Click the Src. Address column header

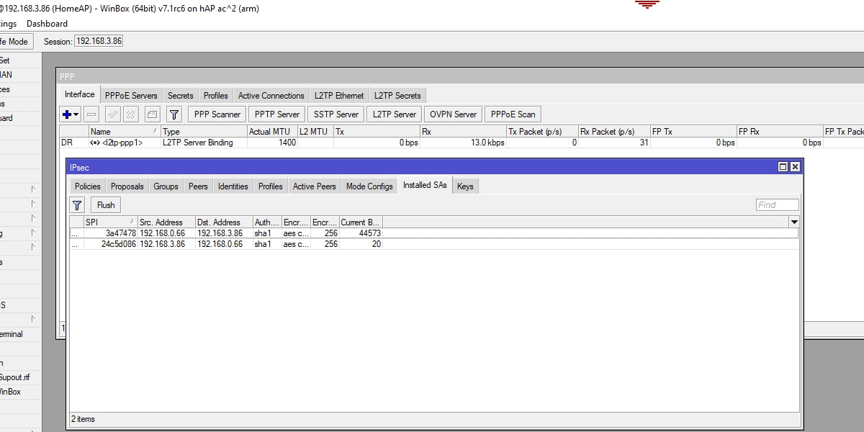click(x=166, y=222)
